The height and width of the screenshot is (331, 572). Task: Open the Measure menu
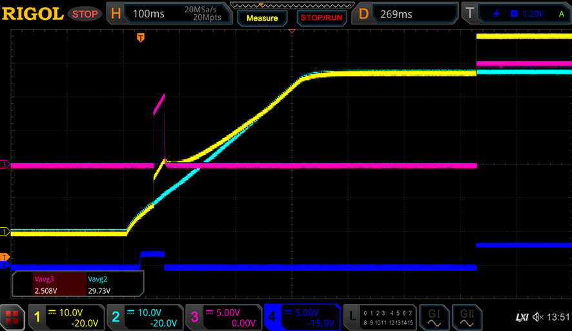point(262,18)
